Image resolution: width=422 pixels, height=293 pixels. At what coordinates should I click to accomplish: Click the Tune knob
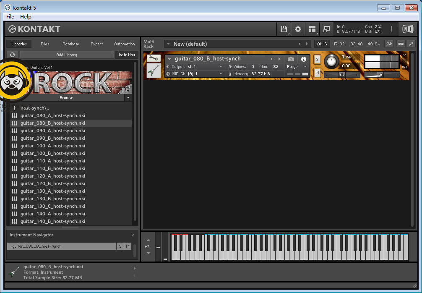331,61
